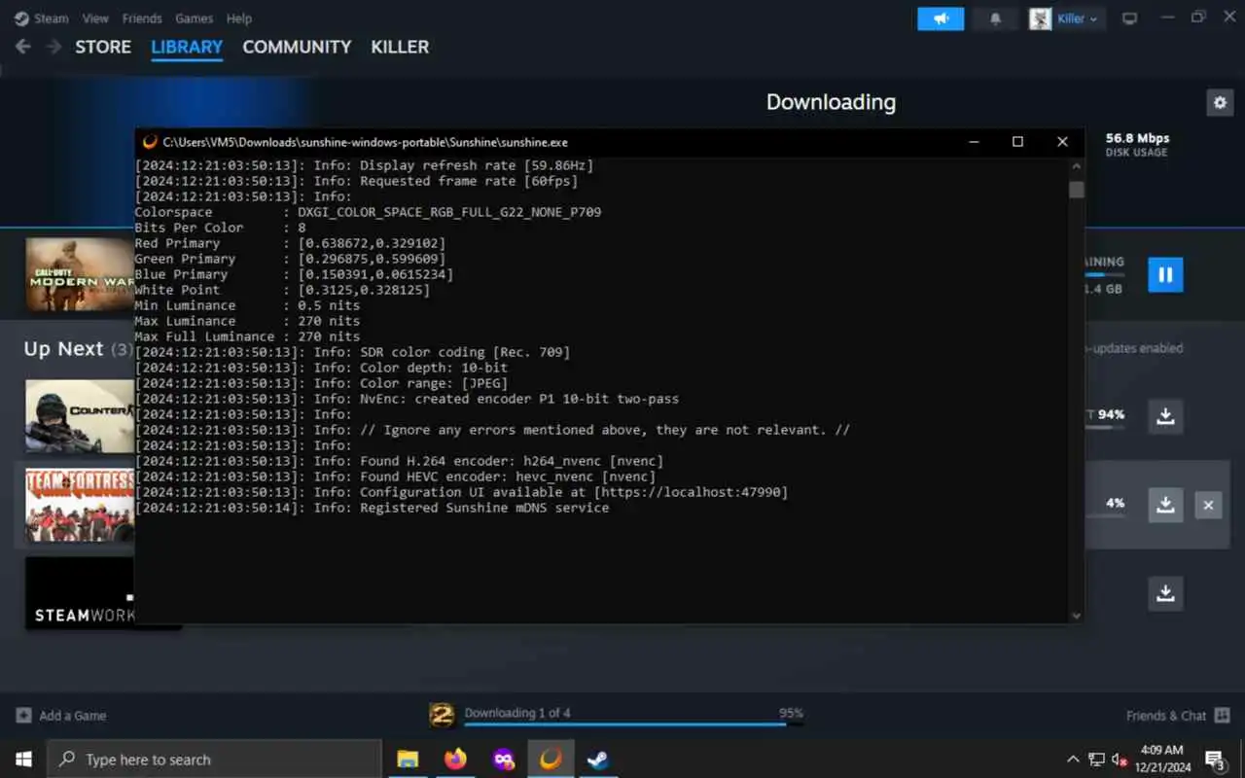The width and height of the screenshot is (1245, 778).
Task: Open the purple mask app in taskbar
Action: click(503, 759)
